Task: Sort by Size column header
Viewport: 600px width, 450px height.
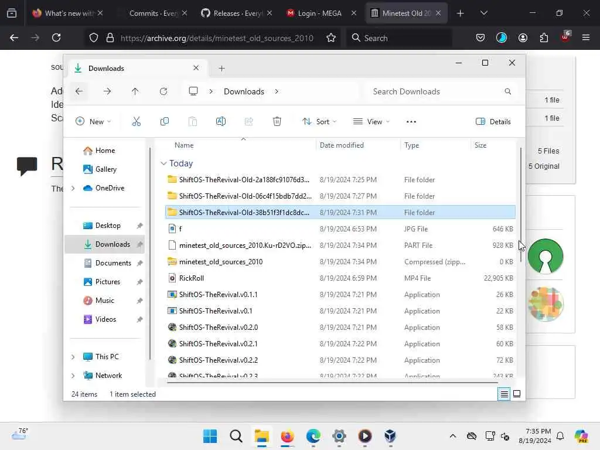Action: (480, 145)
